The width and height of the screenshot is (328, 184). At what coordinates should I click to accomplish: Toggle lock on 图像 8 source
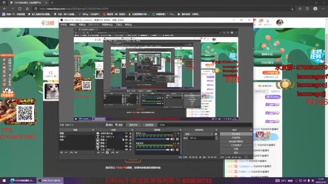tap(130, 140)
